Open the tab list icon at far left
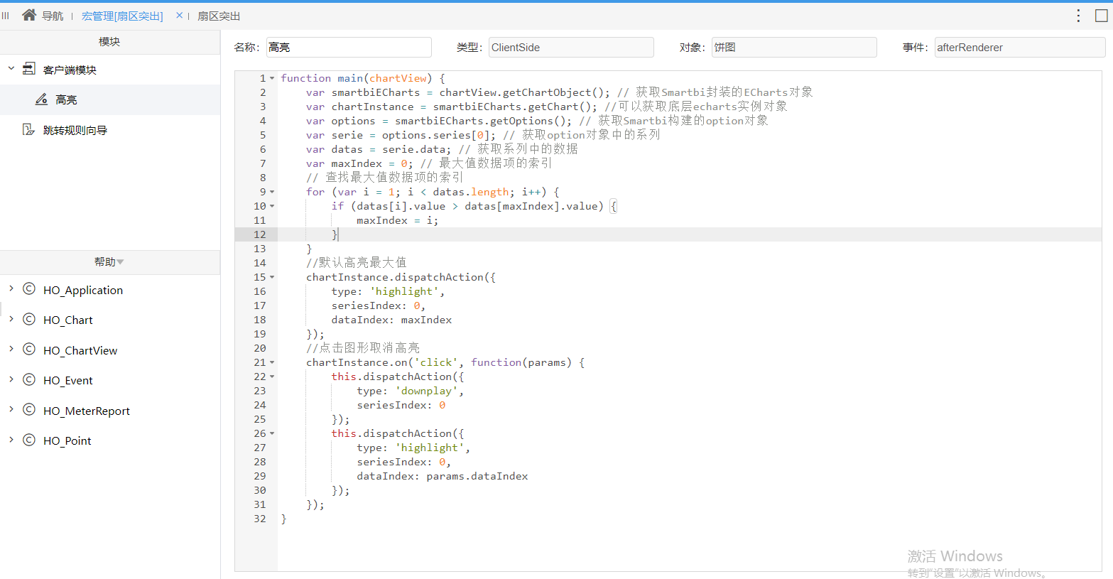 (5, 16)
